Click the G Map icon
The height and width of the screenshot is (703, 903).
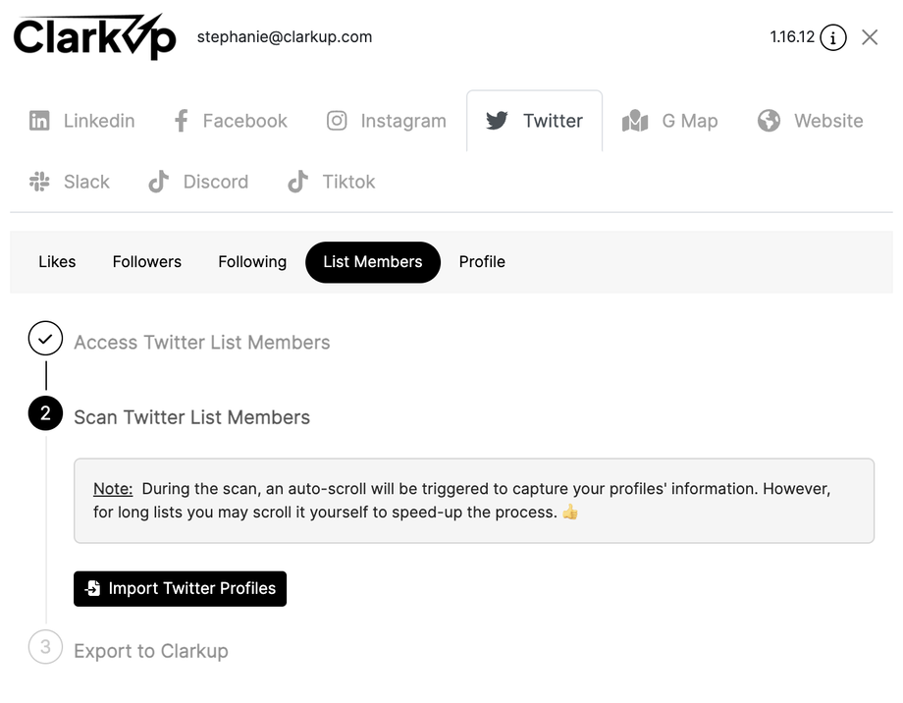point(635,121)
